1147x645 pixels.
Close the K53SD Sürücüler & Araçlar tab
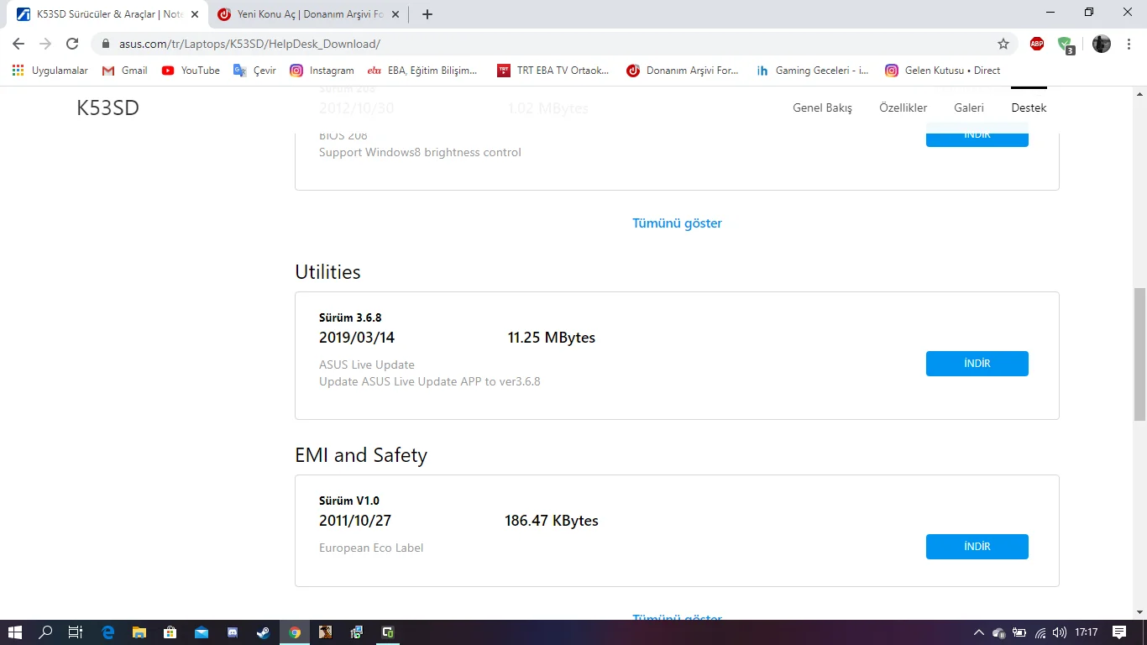(x=195, y=14)
